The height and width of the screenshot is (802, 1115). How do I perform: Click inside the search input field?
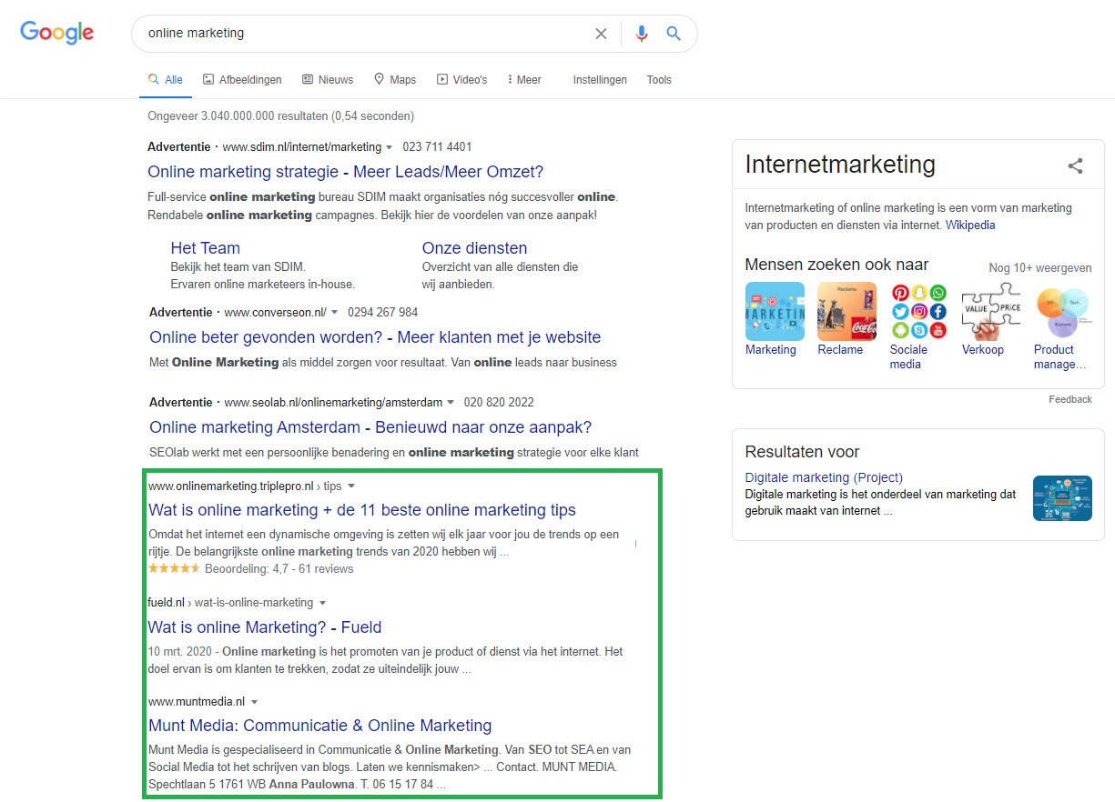[x=364, y=33]
